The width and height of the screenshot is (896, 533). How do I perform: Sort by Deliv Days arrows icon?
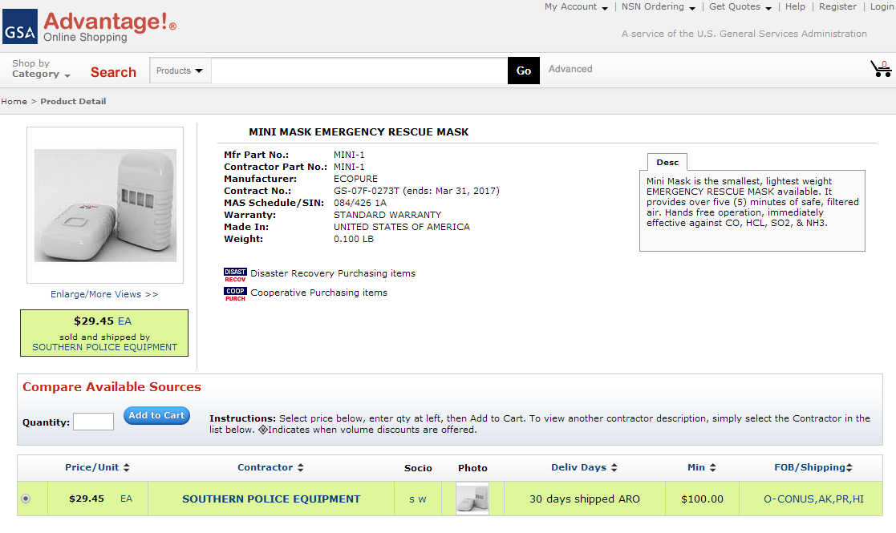click(614, 467)
